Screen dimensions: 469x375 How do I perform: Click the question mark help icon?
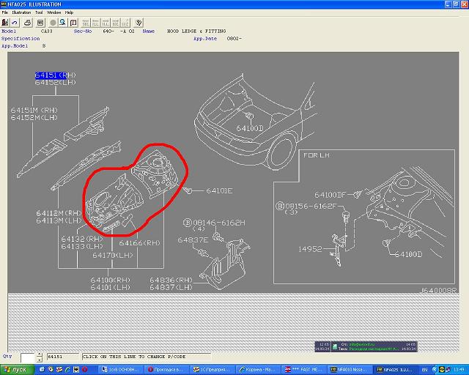[x=139, y=23]
